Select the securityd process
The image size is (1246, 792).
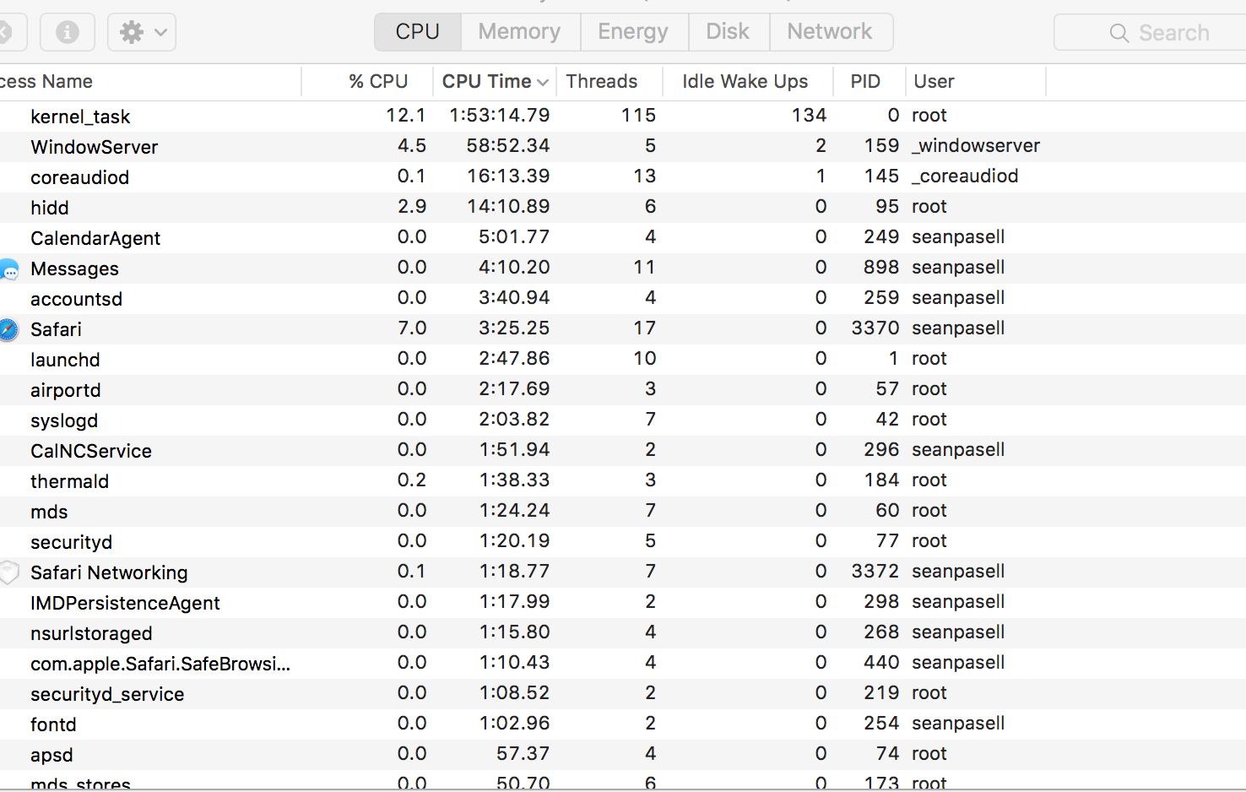[x=71, y=542]
